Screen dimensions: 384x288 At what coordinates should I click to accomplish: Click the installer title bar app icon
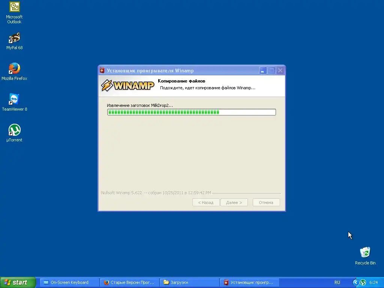tap(102, 70)
